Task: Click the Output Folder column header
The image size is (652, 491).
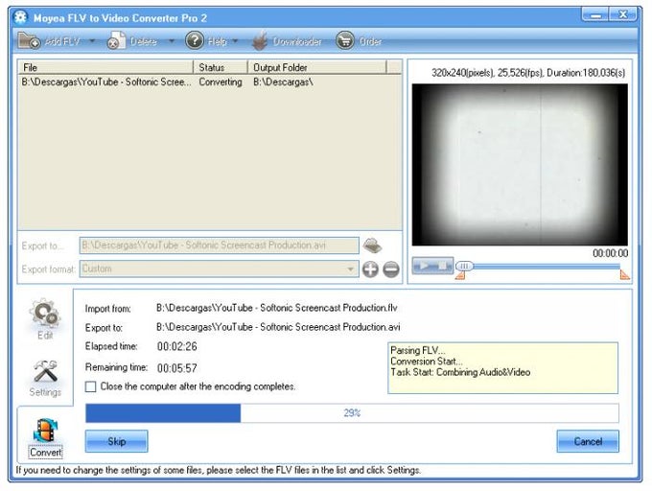Action: pyautogui.click(x=317, y=67)
